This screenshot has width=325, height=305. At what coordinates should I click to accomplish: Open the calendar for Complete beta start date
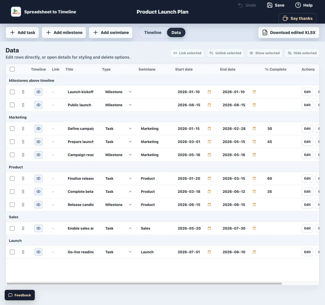pyautogui.click(x=209, y=192)
